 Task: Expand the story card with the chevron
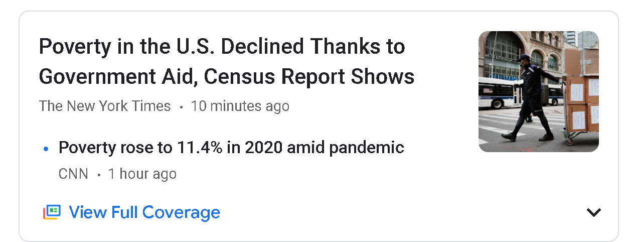coord(593,212)
